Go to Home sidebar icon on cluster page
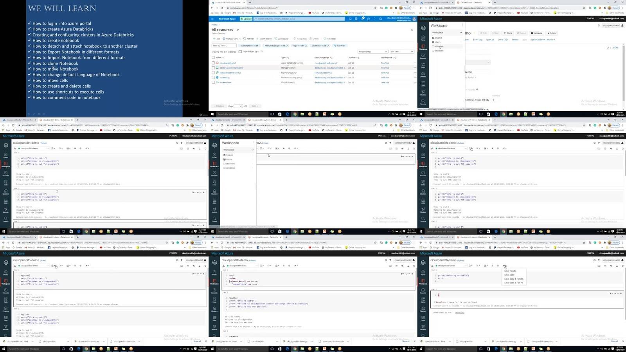The width and height of the screenshot is (626, 352). point(423,38)
